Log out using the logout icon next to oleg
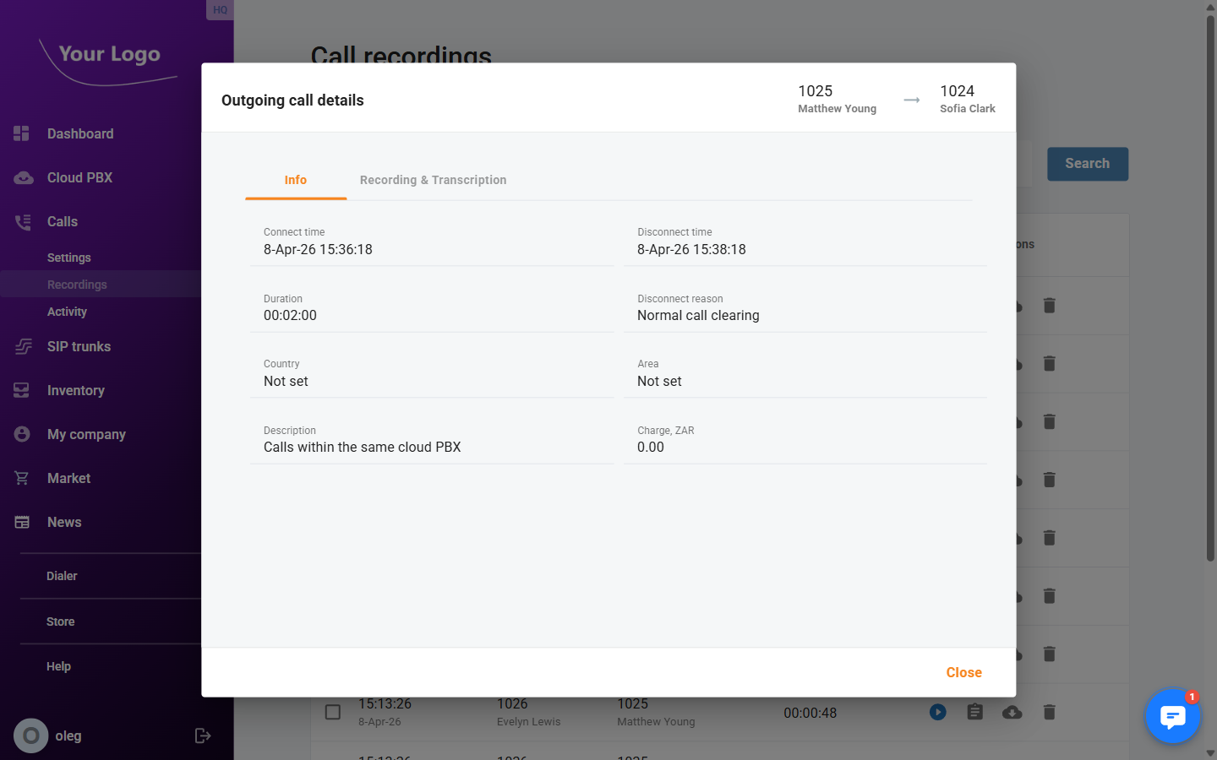Image resolution: width=1217 pixels, height=760 pixels. pyautogui.click(x=203, y=736)
